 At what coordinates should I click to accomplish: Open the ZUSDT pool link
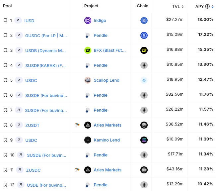(x=32, y=125)
